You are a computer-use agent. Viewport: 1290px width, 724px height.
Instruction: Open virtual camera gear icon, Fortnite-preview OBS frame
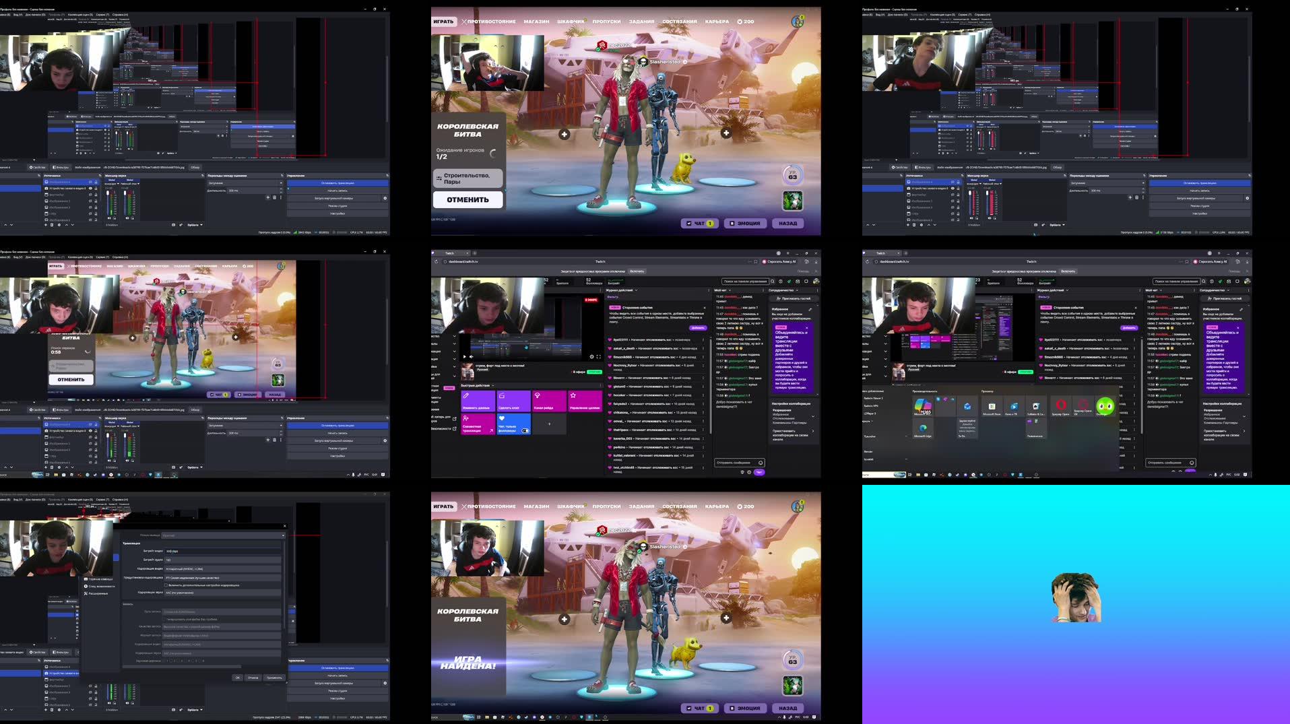pyautogui.click(x=385, y=440)
